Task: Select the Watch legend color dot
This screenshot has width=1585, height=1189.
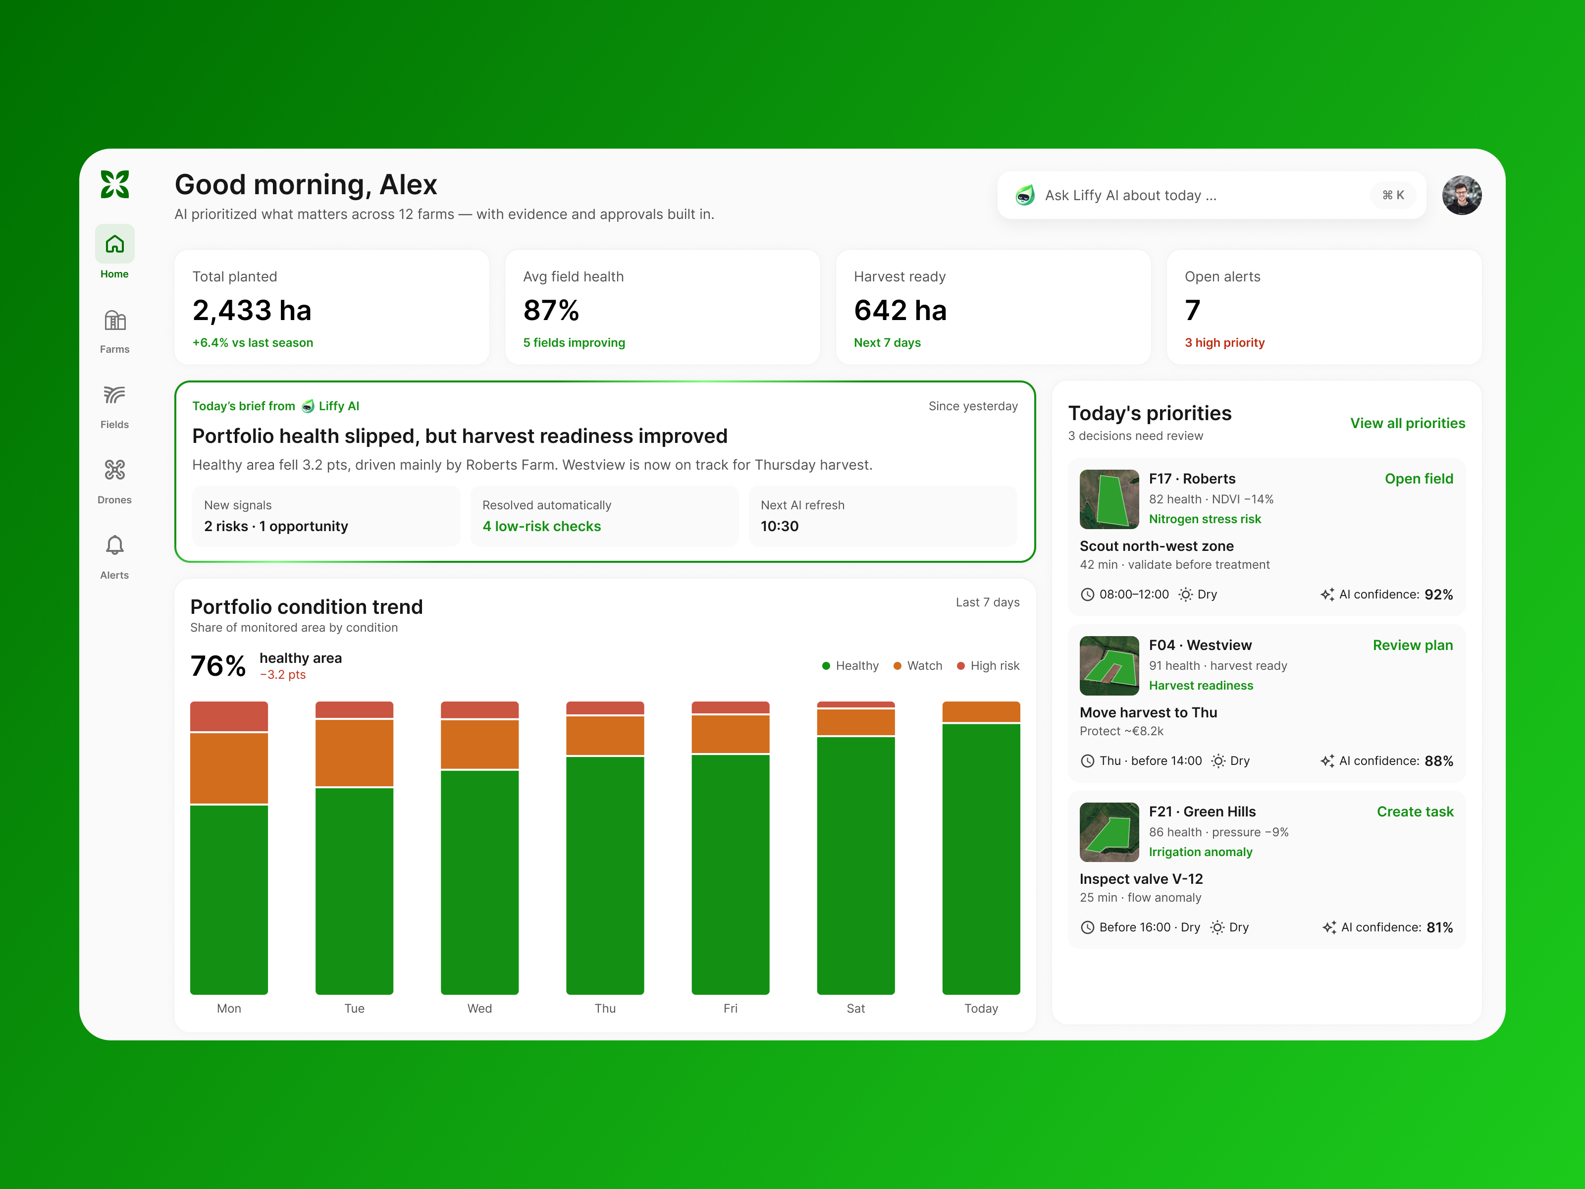Action: point(897,666)
